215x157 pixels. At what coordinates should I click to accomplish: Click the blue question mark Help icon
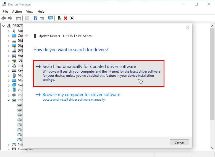tap(35, 18)
